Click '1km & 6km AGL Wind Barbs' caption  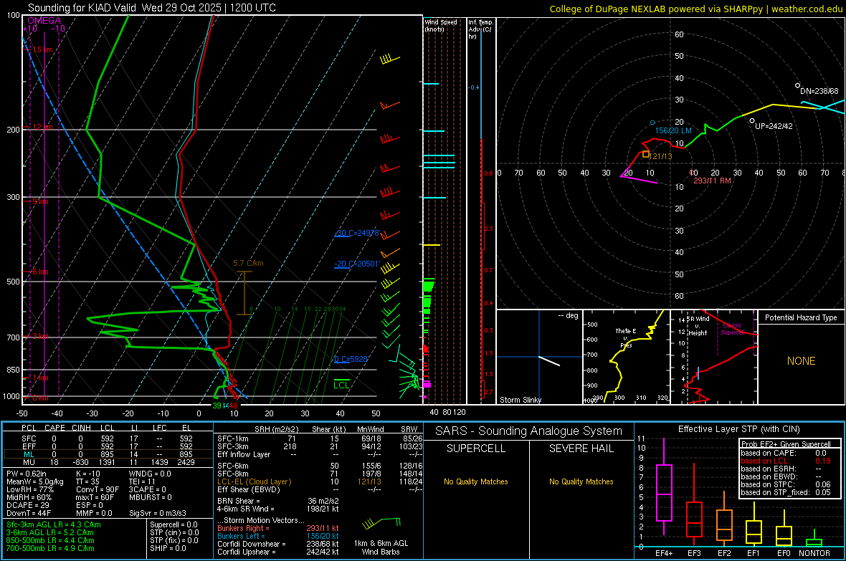click(x=381, y=547)
